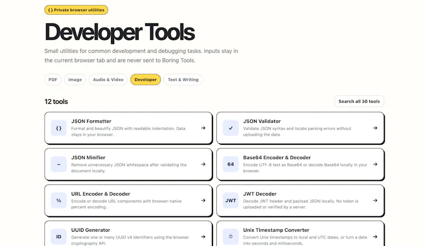The width and height of the screenshot is (425, 246).
Task: Click arrow on UUID Generator card
Action: coord(203,237)
